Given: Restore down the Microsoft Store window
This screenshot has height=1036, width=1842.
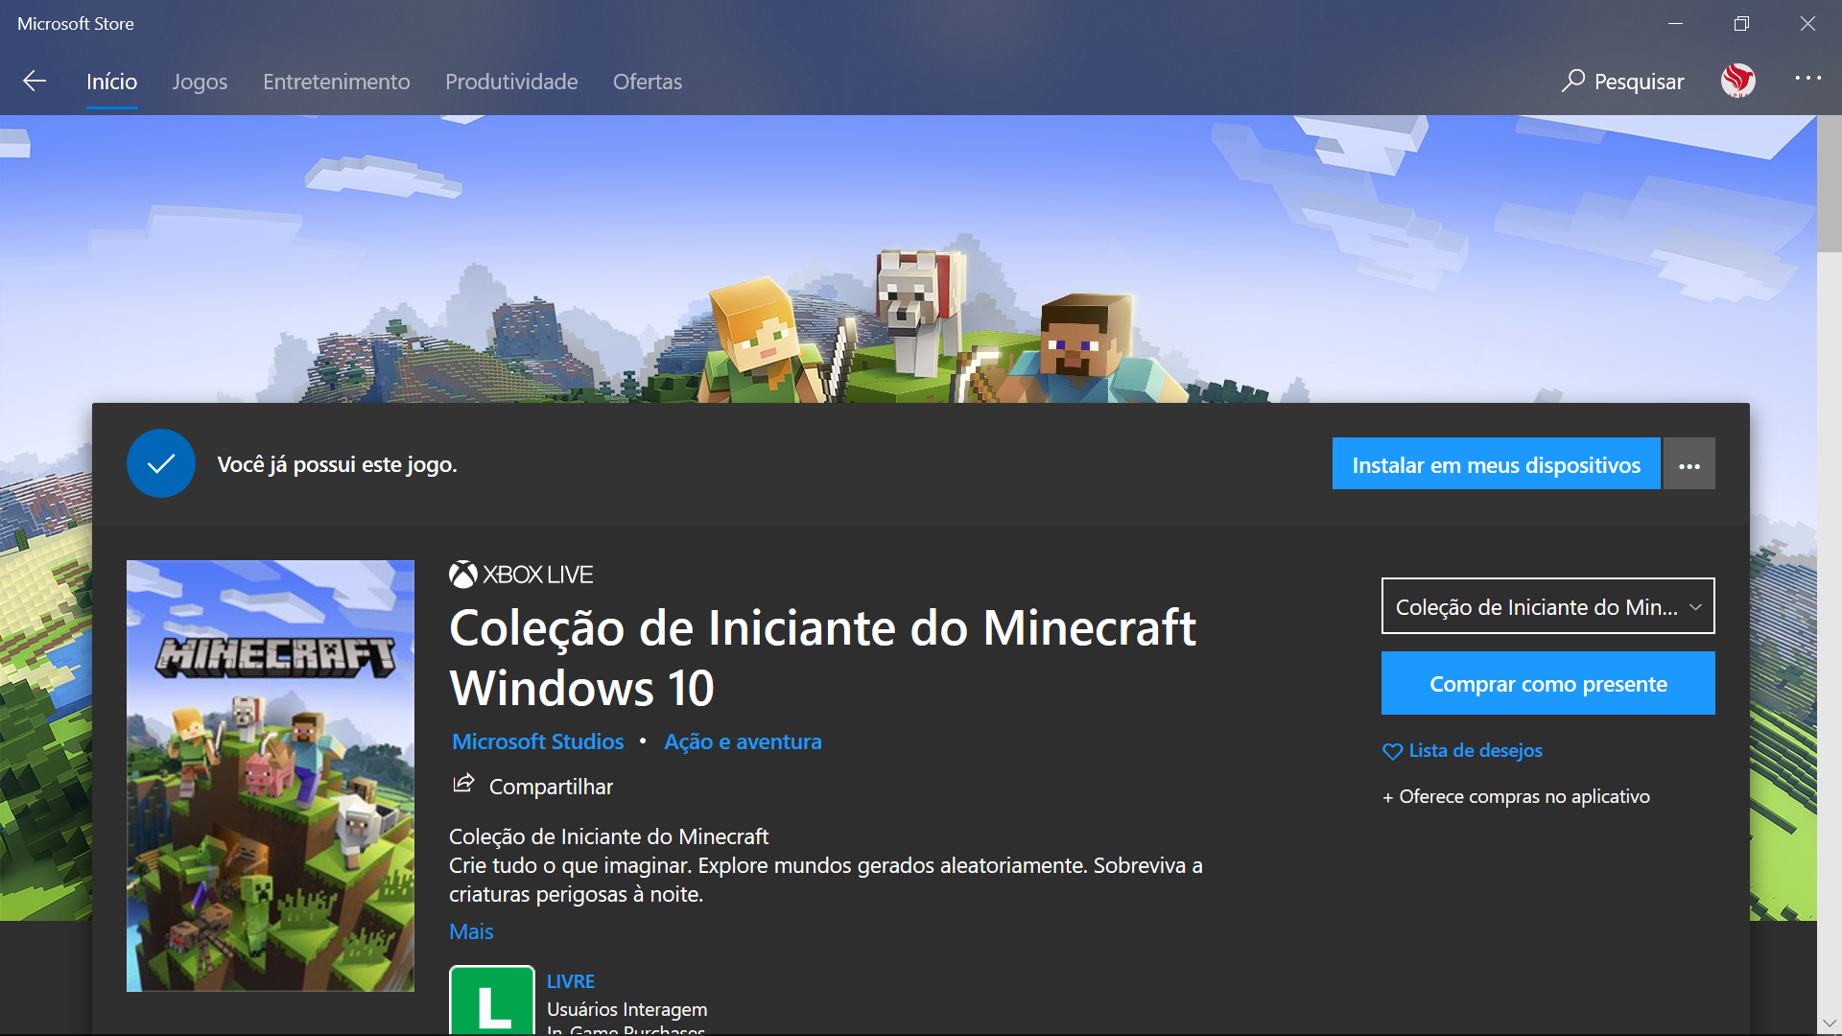Looking at the screenshot, I should click(x=1741, y=24).
